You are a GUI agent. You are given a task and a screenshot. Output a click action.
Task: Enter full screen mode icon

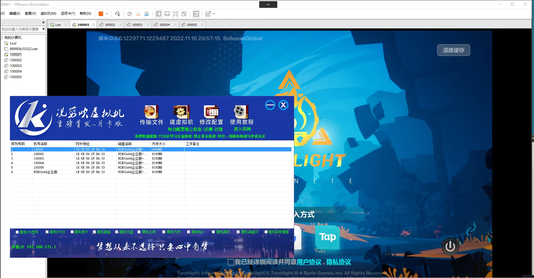click(x=176, y=14)
